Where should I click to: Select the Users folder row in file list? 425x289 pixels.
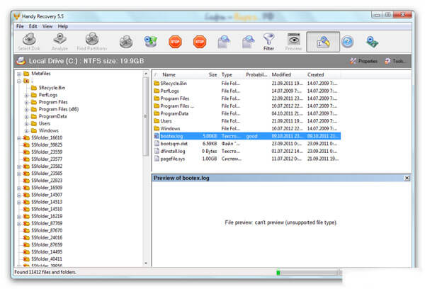pyautogui.click(x=246, y=121)
